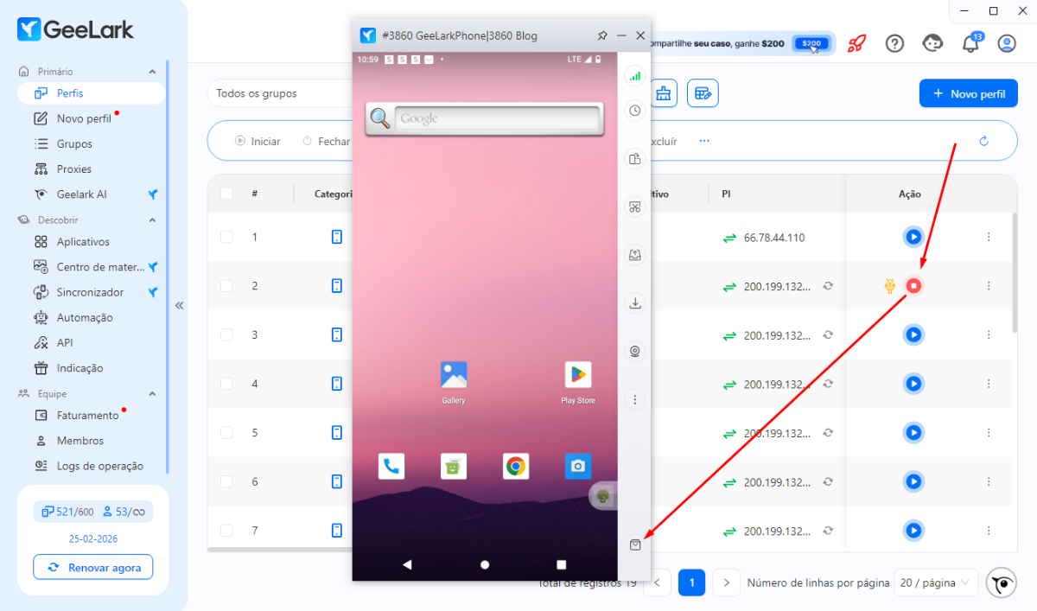
Task: Click the red stop button for profile 2
Action: [x=913, y=285]
